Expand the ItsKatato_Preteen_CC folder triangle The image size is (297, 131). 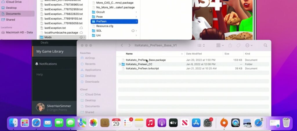pos(120,64)
